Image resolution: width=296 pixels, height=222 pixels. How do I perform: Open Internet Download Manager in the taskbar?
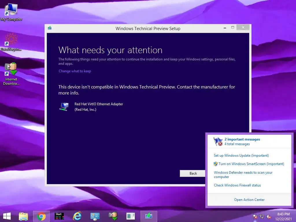pyautogui.click(x=113, y=216)
